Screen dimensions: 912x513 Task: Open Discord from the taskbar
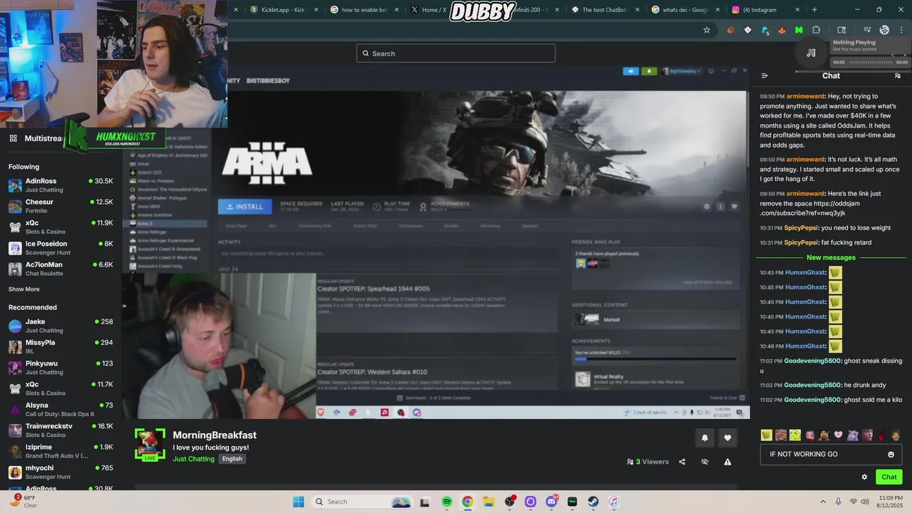pyautogui.click(x=551, y=502)
